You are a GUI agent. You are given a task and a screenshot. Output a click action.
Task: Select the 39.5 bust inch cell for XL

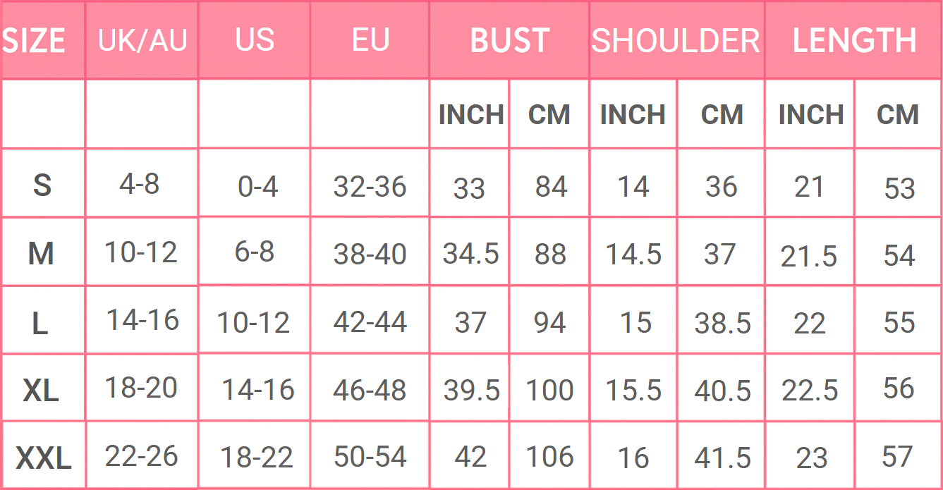point(471,391)
